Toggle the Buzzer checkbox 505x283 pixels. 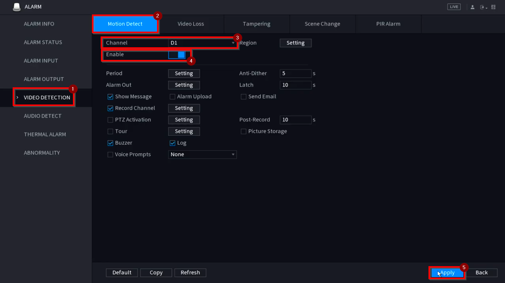pyautogui.click(x=110, y=143)
